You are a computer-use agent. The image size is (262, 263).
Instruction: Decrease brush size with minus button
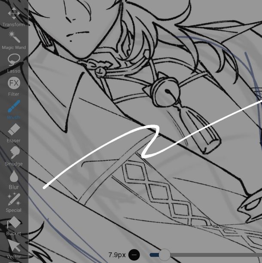point(134,255)
